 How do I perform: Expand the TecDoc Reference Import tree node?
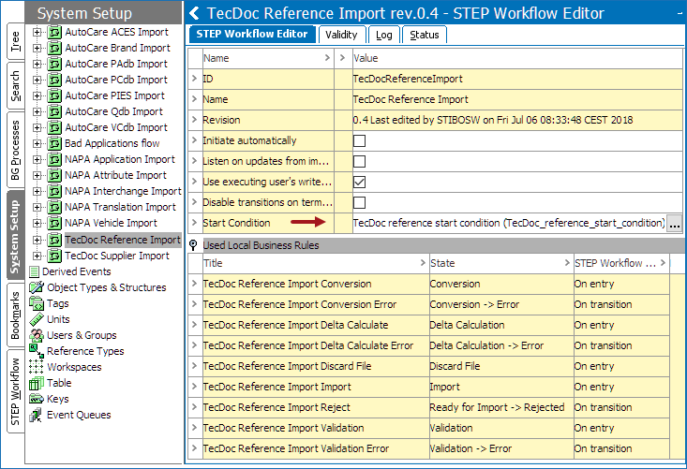(x=37, y=240)
